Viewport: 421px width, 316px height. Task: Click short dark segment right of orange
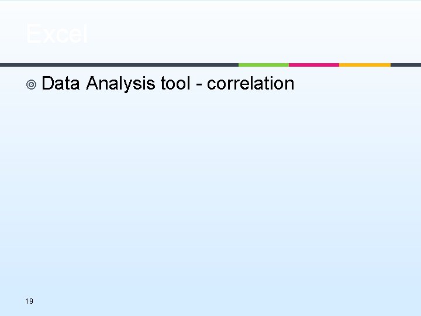[x=405, y=64]
